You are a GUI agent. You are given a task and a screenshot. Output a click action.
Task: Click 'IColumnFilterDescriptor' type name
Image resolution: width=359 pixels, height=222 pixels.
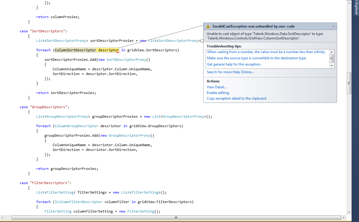78,202
